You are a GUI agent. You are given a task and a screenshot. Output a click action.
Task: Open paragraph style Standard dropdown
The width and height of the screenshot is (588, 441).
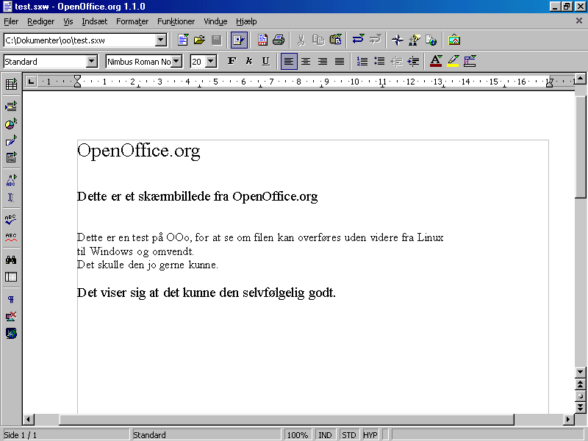tap(91, 61)
